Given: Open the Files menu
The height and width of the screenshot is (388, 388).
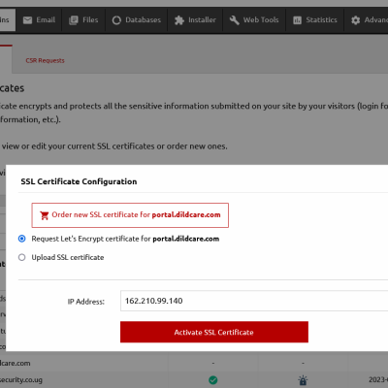Looking at the screenshot, I should coord(83,20).
